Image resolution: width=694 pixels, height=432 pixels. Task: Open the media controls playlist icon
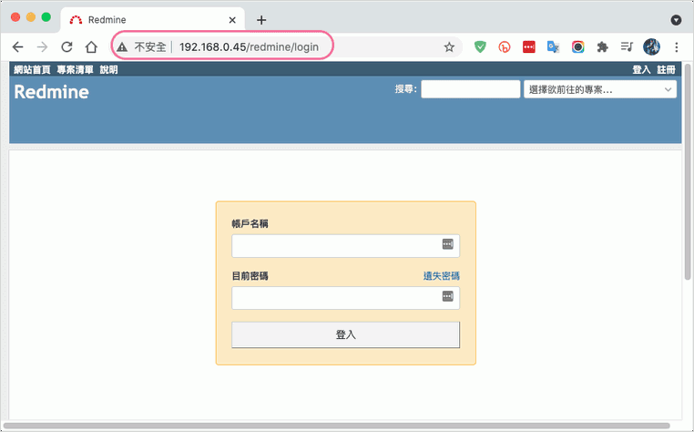[627, 46]
